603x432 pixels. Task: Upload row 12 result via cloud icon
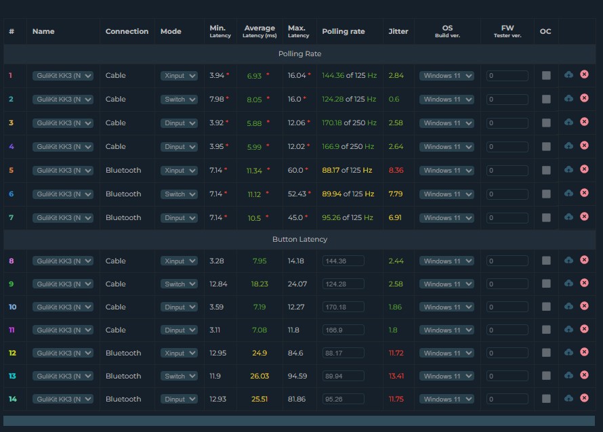(x=568, y=353)
